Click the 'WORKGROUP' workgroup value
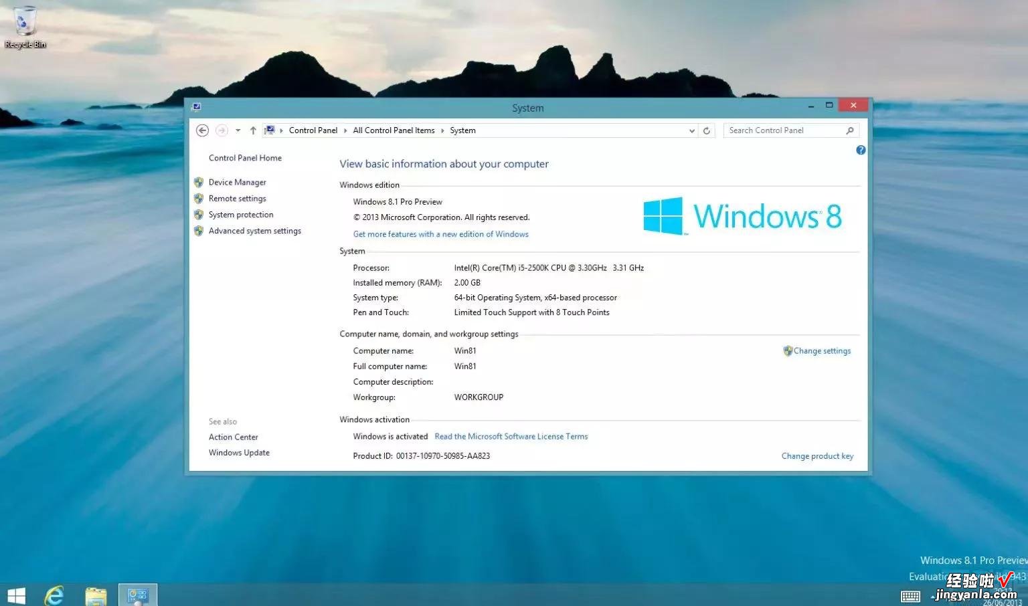Screen dimensions: 1028x606 click(x=479, y=397)
